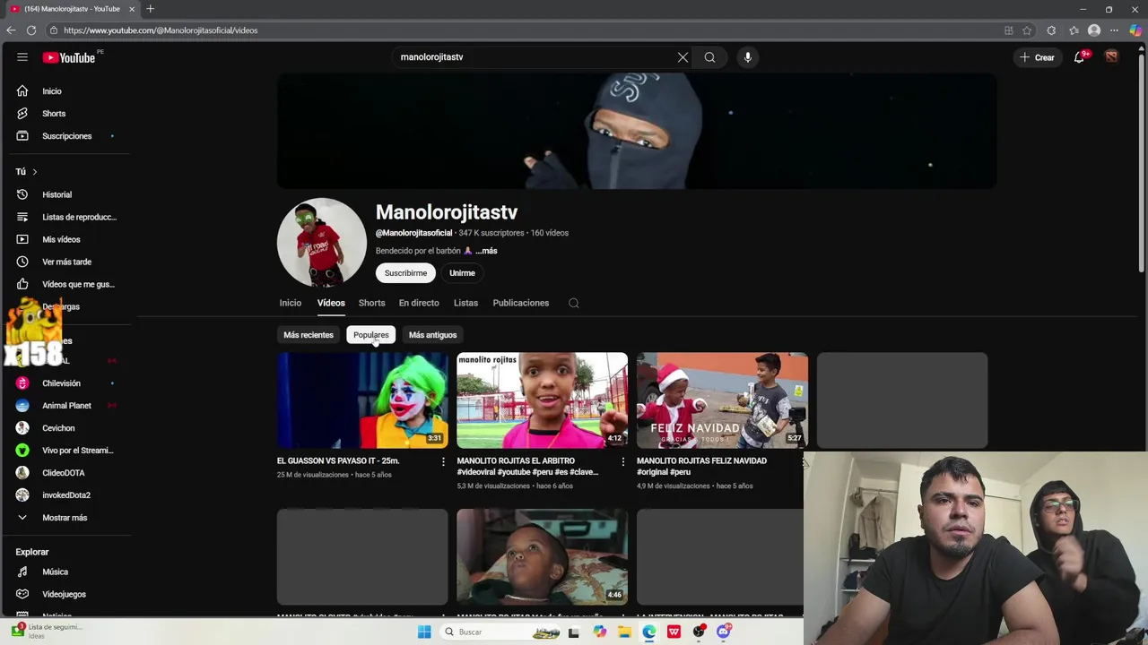Open File Explorer from taskbar

(624, 632)
